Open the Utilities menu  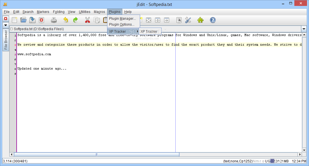tap(85, 12)
